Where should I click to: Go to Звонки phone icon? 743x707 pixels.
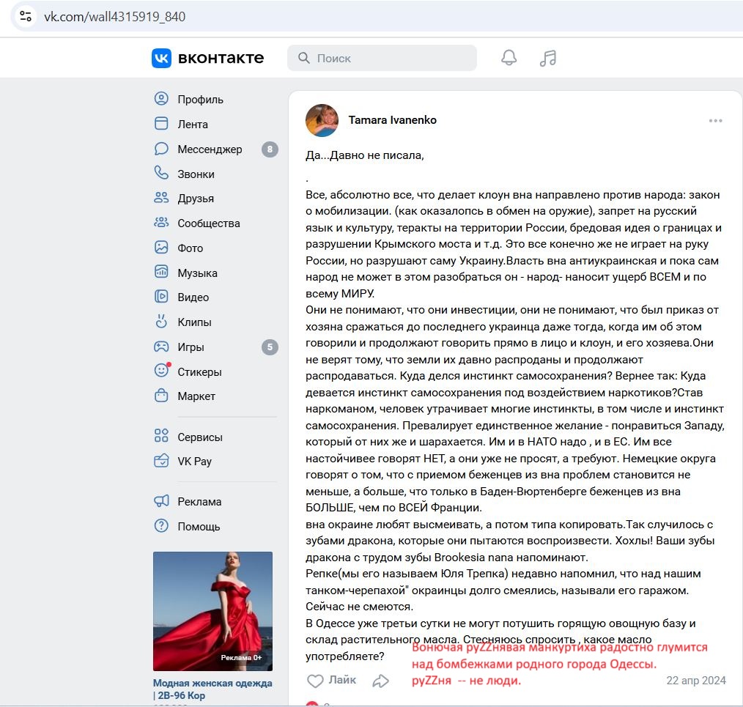point(161,174)
